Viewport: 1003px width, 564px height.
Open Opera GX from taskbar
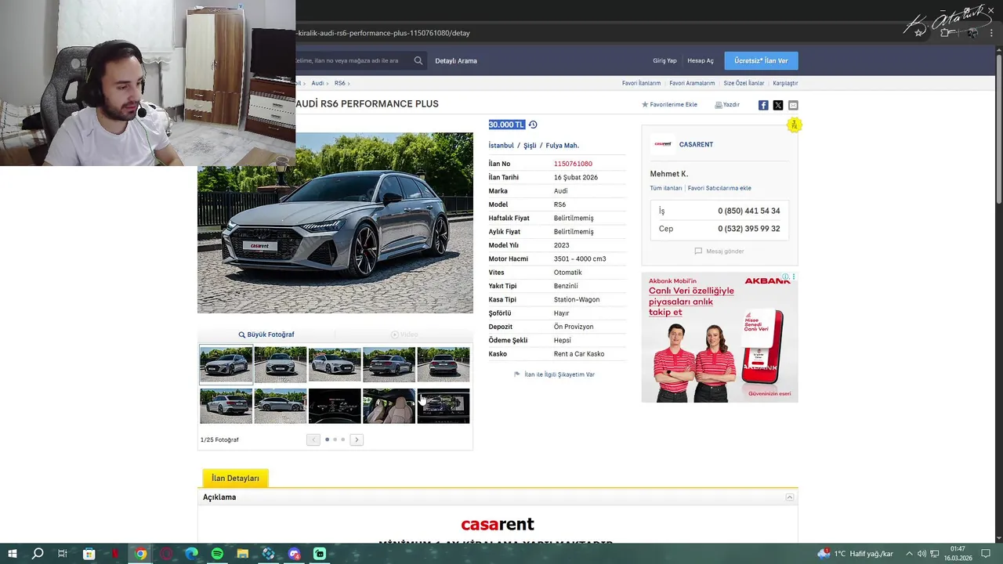[166, 554]
